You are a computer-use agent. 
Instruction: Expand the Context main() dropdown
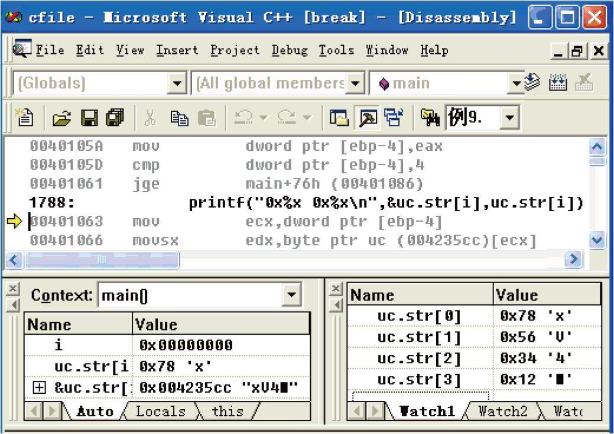tap(291, 294)
